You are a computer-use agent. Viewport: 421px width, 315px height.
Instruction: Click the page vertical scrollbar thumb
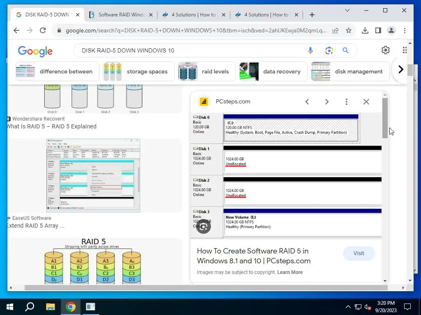point(410,70)
